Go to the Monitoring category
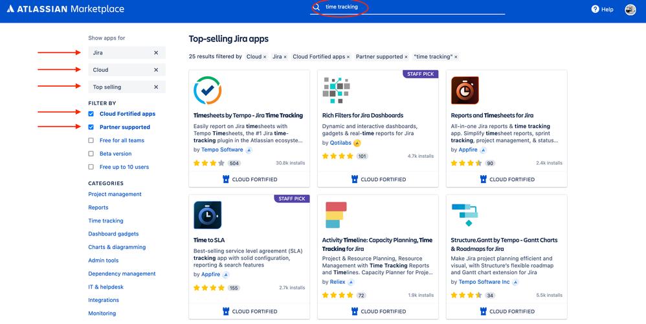Screen dimensions: 646x324 pyautogui.click(x=102, y=313)
